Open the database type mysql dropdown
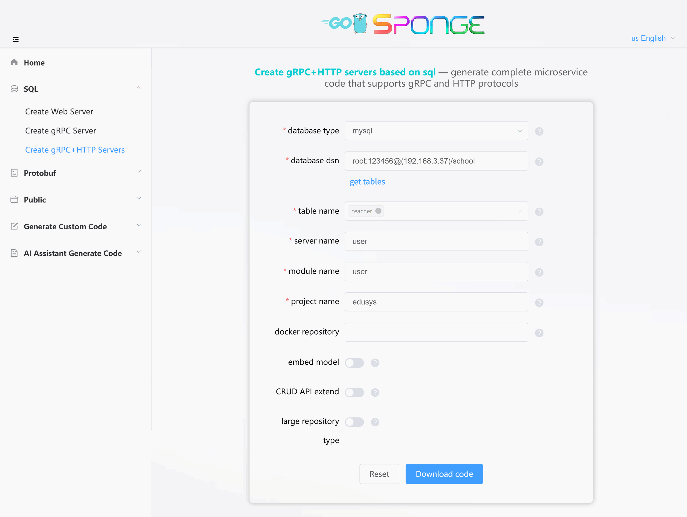This screenshot has height=517, width=687. (x=436, y=131)
